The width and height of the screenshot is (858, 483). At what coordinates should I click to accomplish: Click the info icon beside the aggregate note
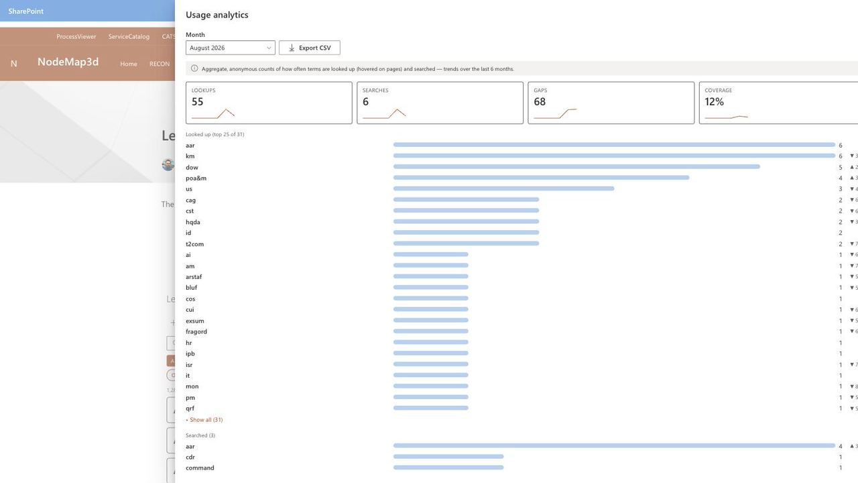point(194,68)
